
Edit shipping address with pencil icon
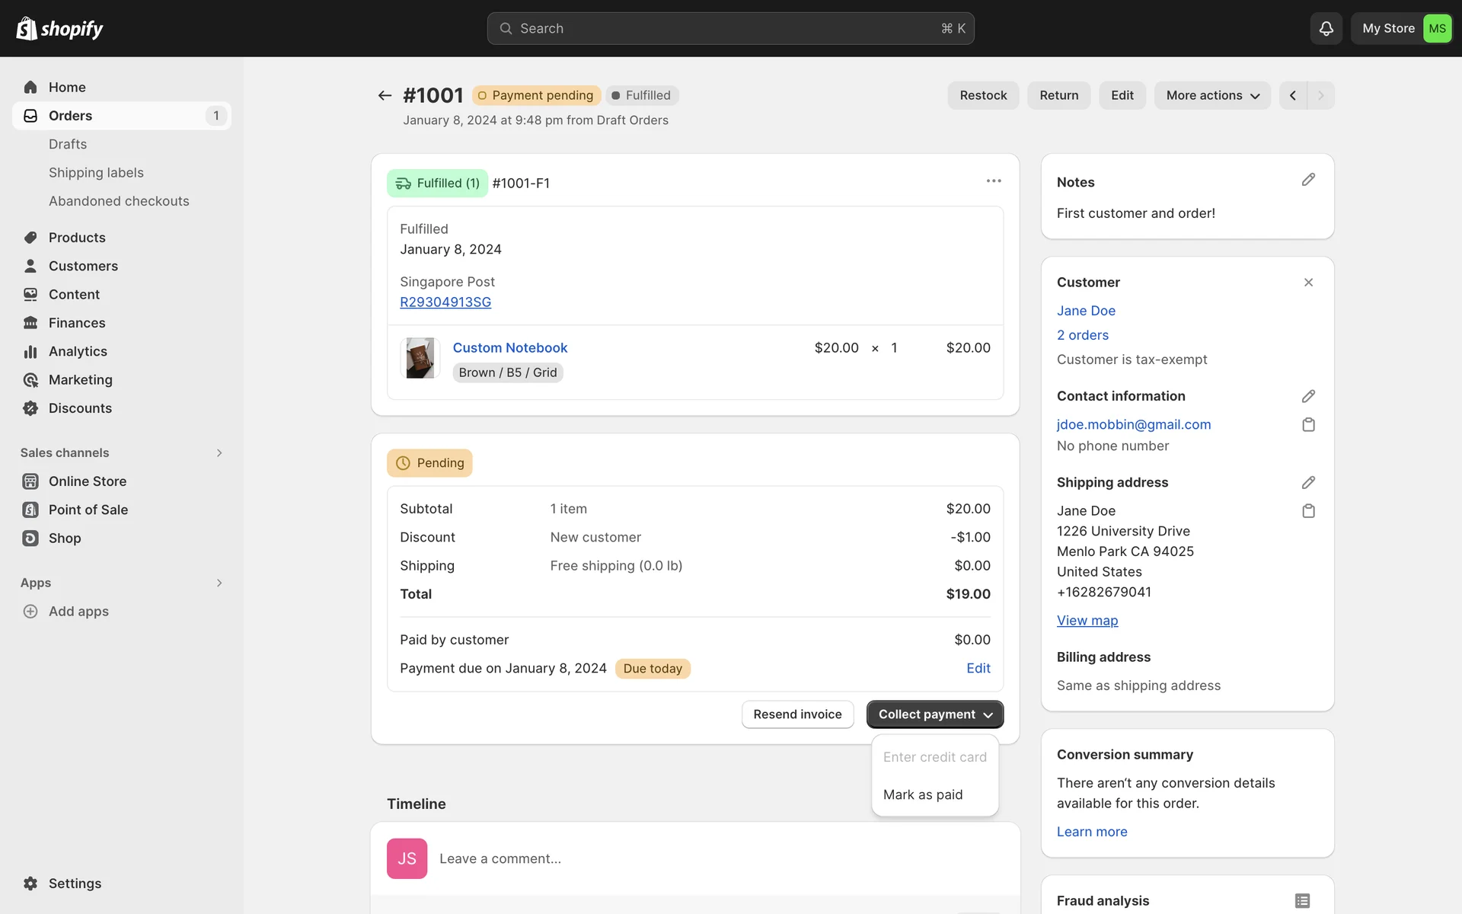[1308, 483]
